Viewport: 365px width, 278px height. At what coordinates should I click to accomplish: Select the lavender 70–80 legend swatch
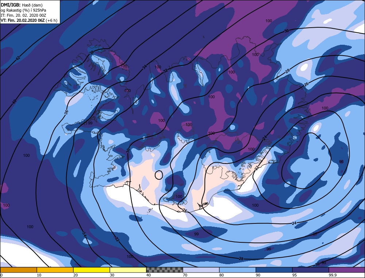click(x=201, y=270)
